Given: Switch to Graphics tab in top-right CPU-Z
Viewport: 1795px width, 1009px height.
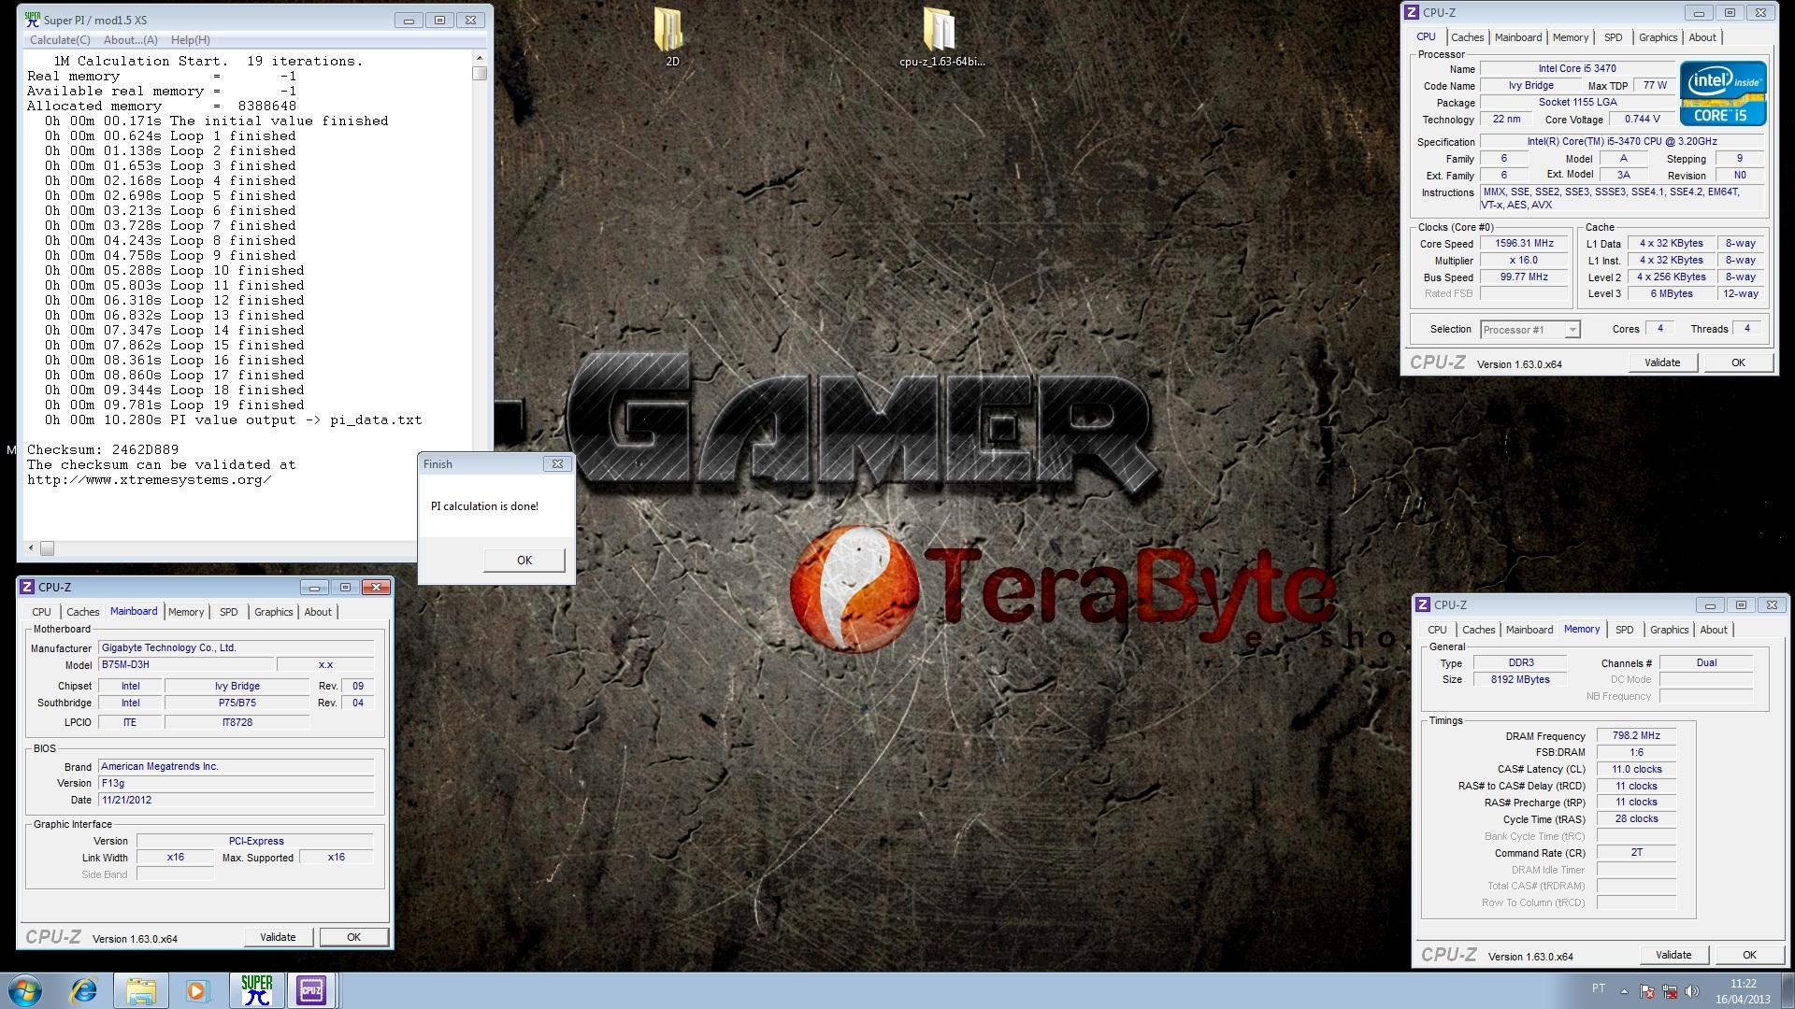Looking at the screenshot, I should coord(1658,37).
